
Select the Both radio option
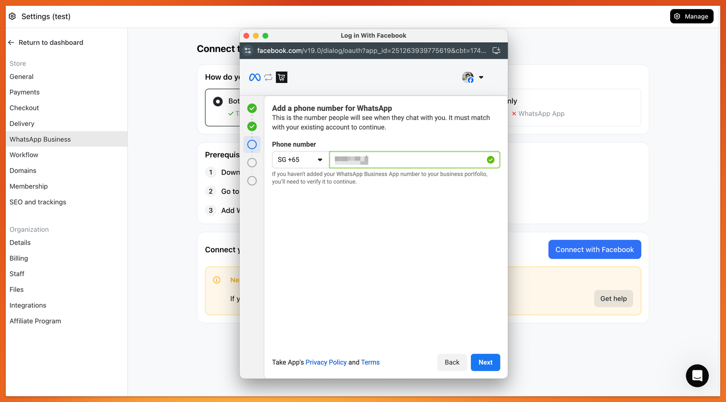(218, 102)
